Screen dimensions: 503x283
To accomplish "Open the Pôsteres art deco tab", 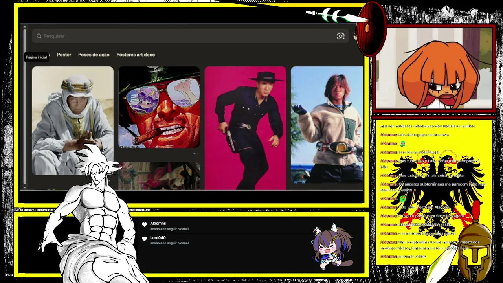I will 136,55.
